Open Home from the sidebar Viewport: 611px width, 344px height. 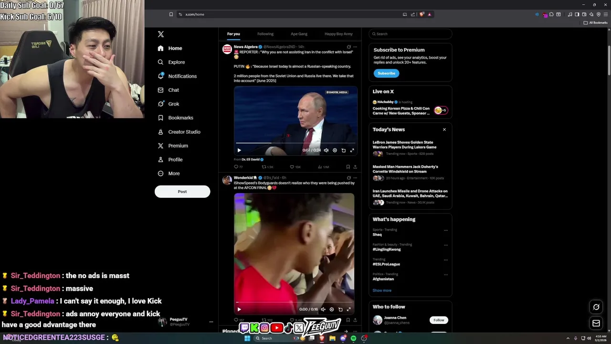pyautogui.click(x=170, y=48)
